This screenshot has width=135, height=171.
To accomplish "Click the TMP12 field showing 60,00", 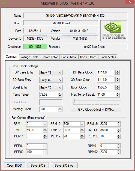I will [x=72, y=130].
